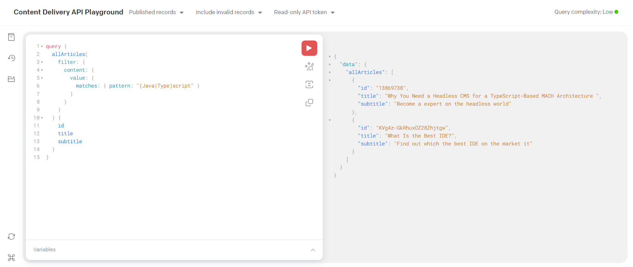The width and height of the screenshot is (633, 267).
Task: Collapse the "data" object in the response
Action: (x=330, y=64)
